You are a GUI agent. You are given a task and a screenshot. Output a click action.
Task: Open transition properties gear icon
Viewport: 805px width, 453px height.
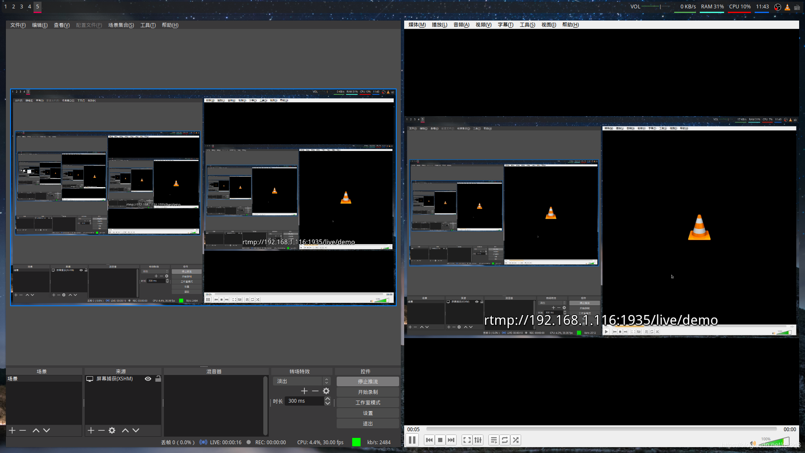coord(326,391)
